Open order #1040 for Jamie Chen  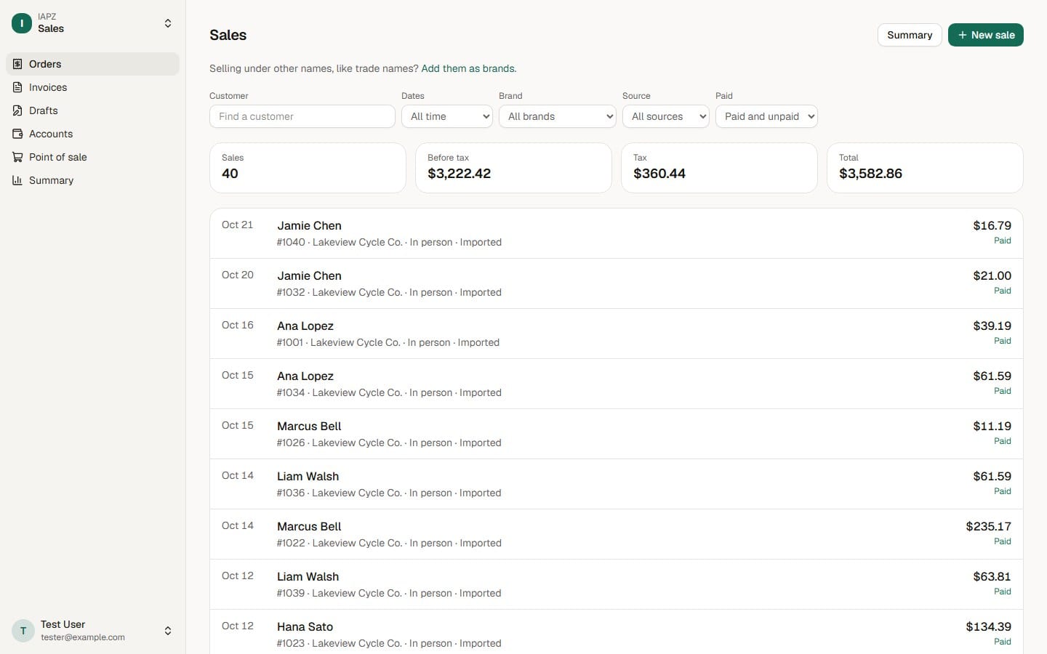click(x=617, y=233)
